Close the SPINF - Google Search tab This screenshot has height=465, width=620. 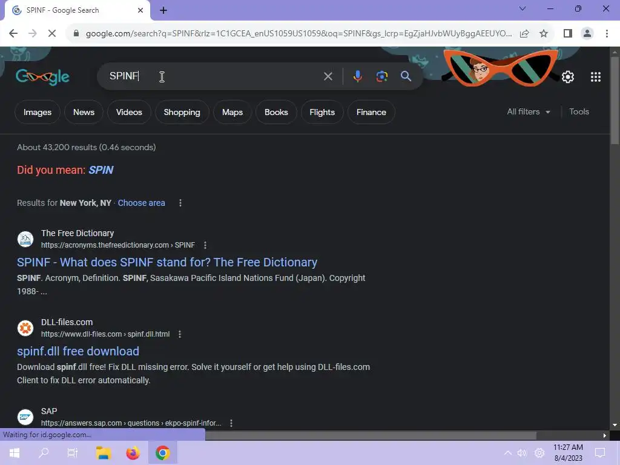[x=140, y=10]
